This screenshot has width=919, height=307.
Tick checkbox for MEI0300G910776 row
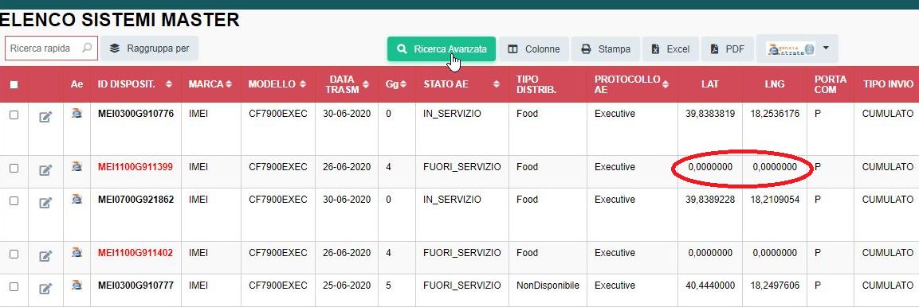point(14,115)
